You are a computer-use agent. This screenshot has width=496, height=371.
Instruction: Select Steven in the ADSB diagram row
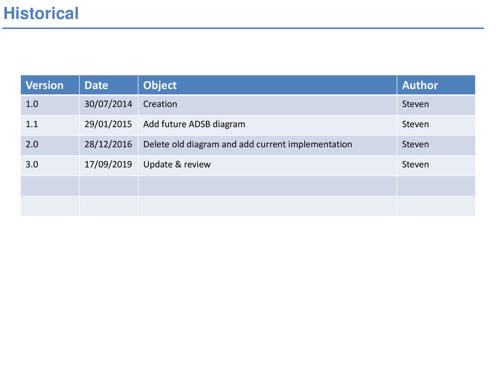click(x=416, y=124)
